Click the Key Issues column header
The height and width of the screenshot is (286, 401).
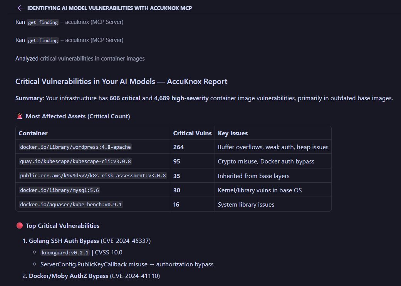click(232, 133)
